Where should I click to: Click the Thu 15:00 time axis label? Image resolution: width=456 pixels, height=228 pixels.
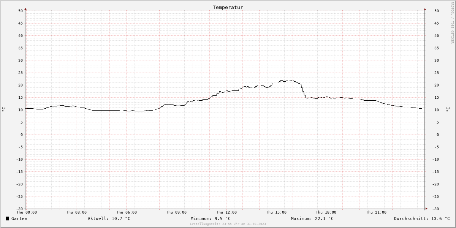point(276,212)
